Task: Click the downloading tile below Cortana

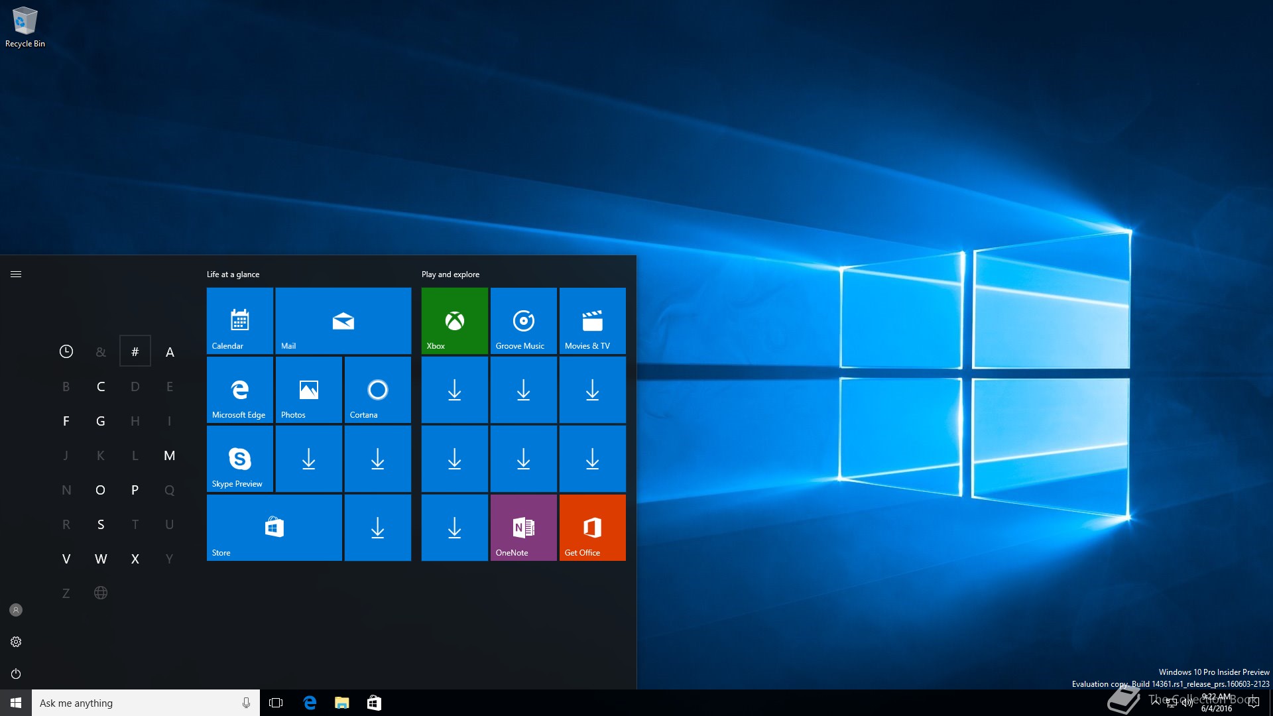Action: [378, 459]
